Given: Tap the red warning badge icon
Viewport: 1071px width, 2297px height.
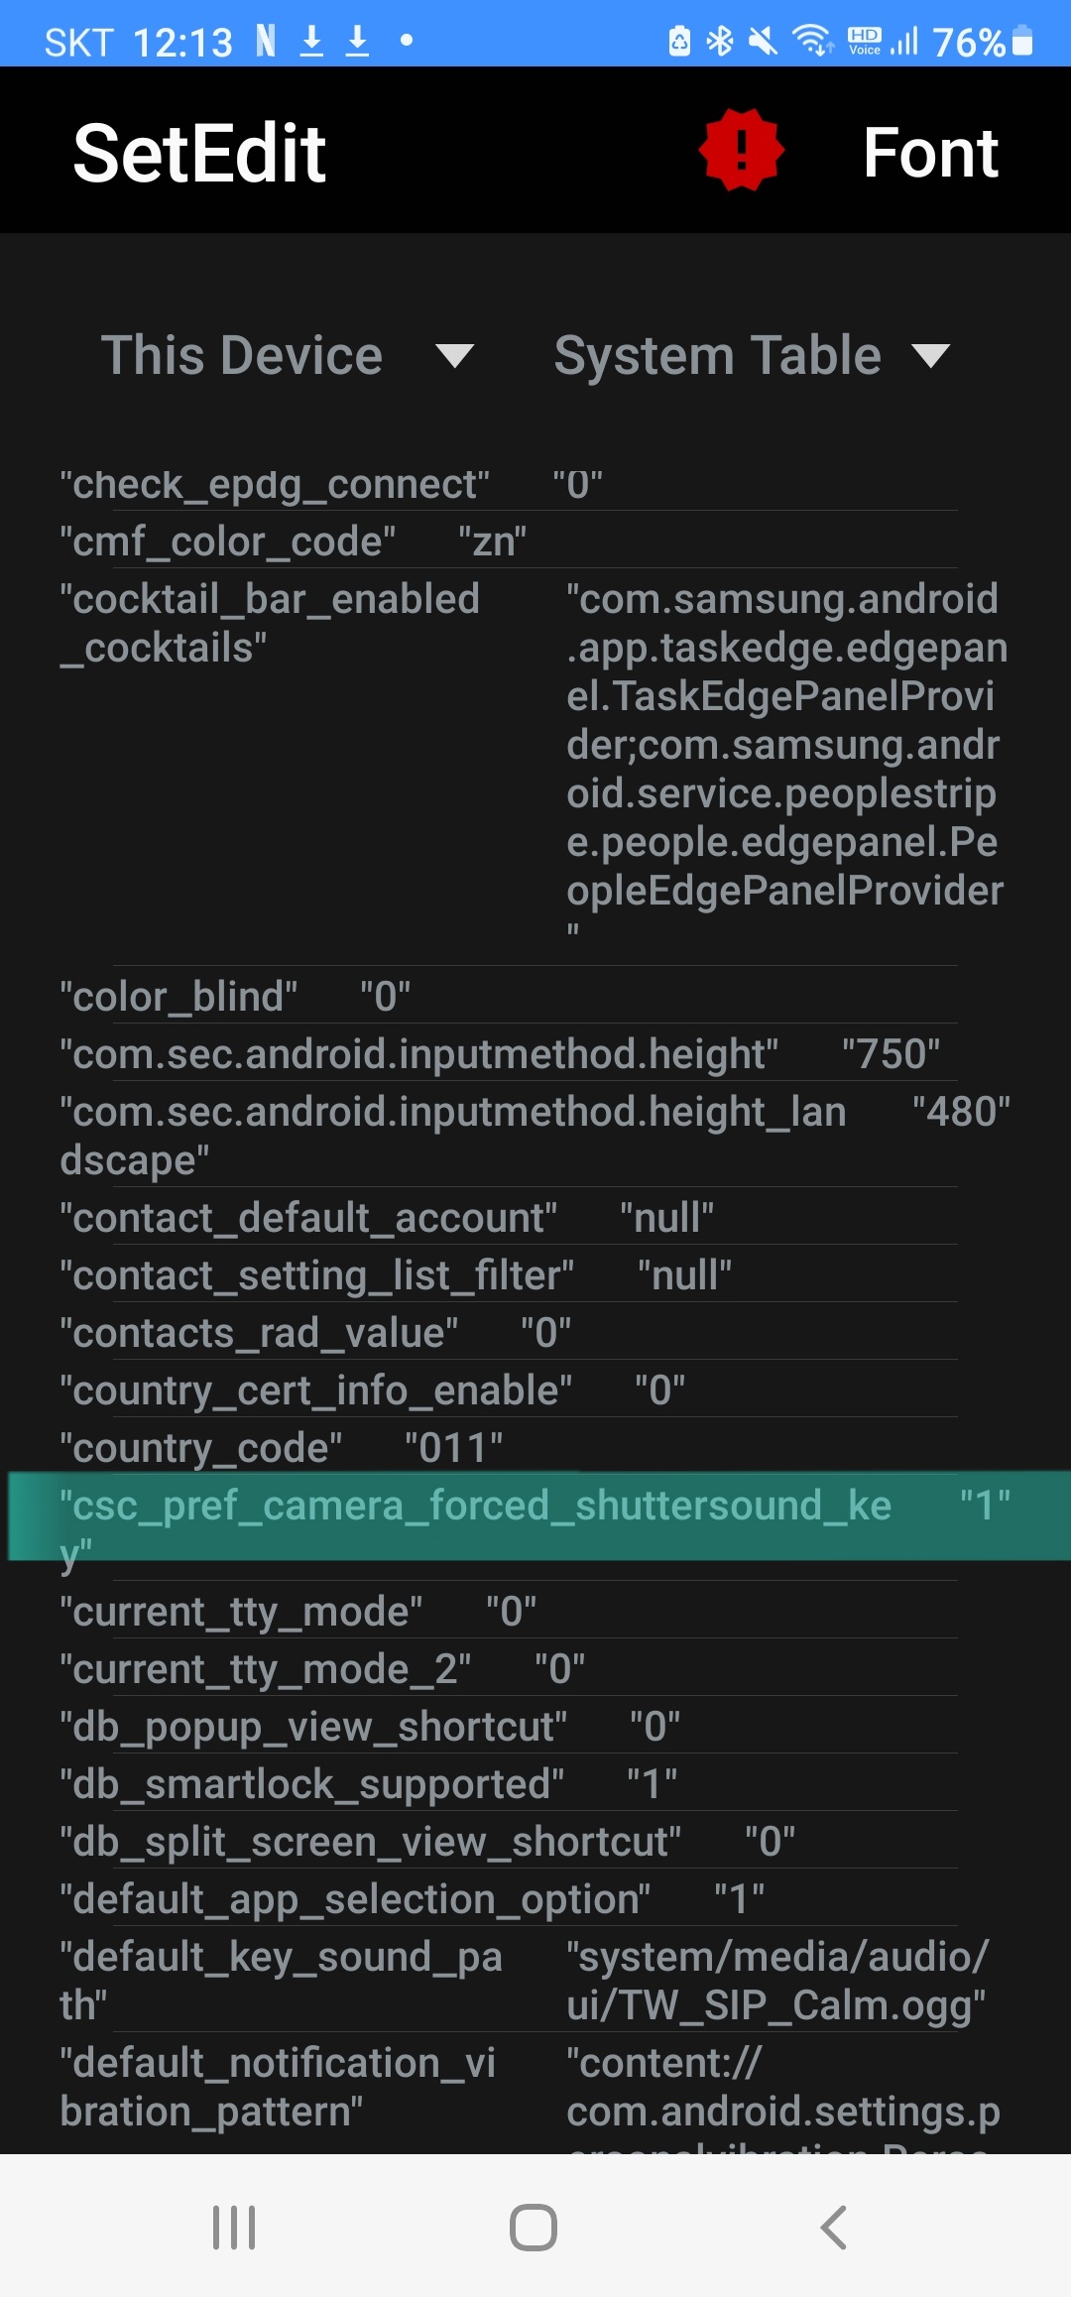Looking at the screenshot, I should click(x=741, y=150).
